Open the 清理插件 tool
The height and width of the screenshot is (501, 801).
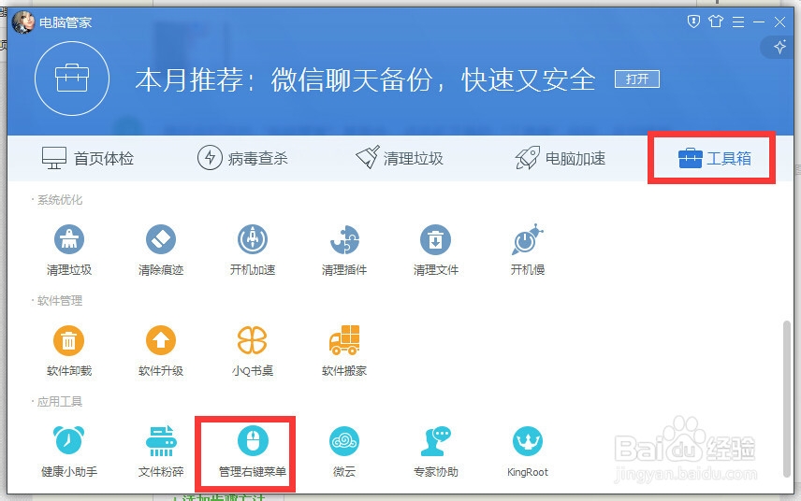(343, 250)
